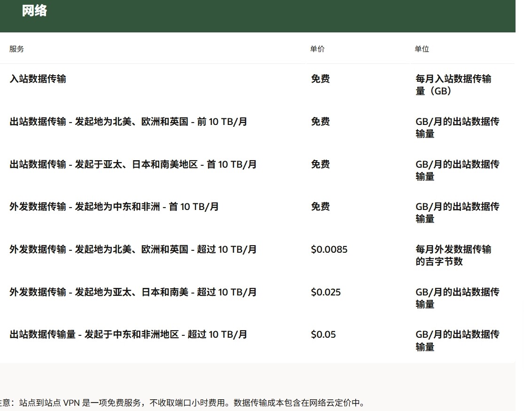Select 外发数据传输 亚太、日本和南美 超过 10 TB/月

point(133,292)
